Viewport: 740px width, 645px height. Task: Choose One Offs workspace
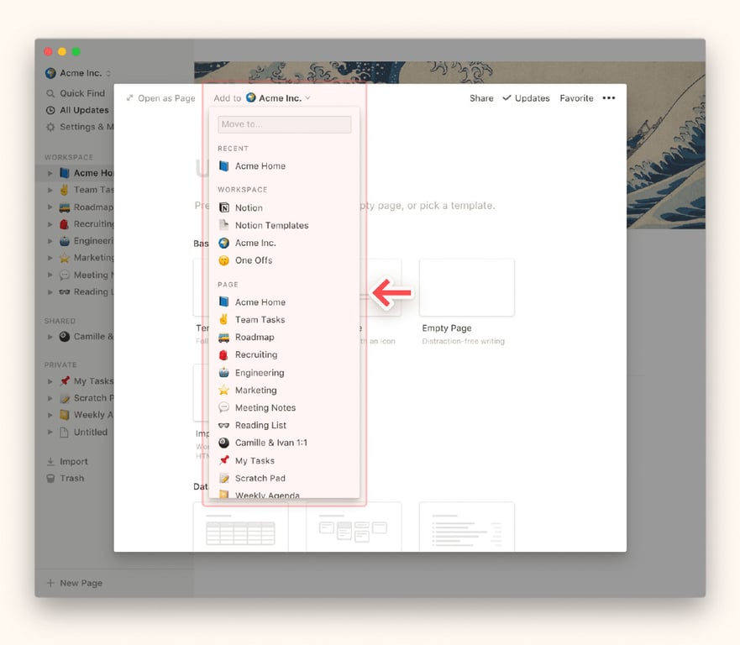pyautogui.click(x=284, y=260)
